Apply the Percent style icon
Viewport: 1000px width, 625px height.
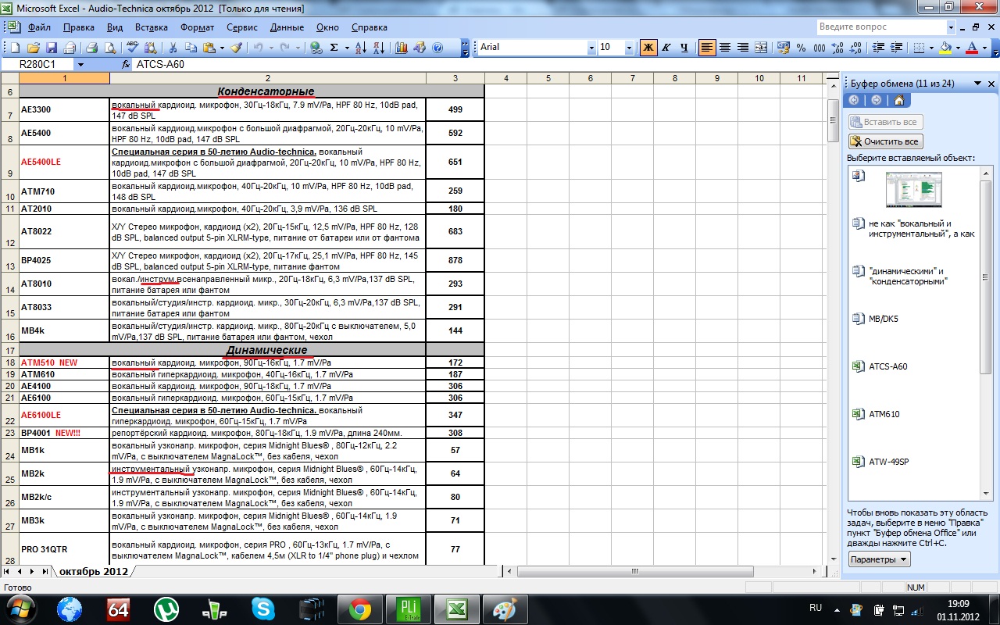click(801, 48)
